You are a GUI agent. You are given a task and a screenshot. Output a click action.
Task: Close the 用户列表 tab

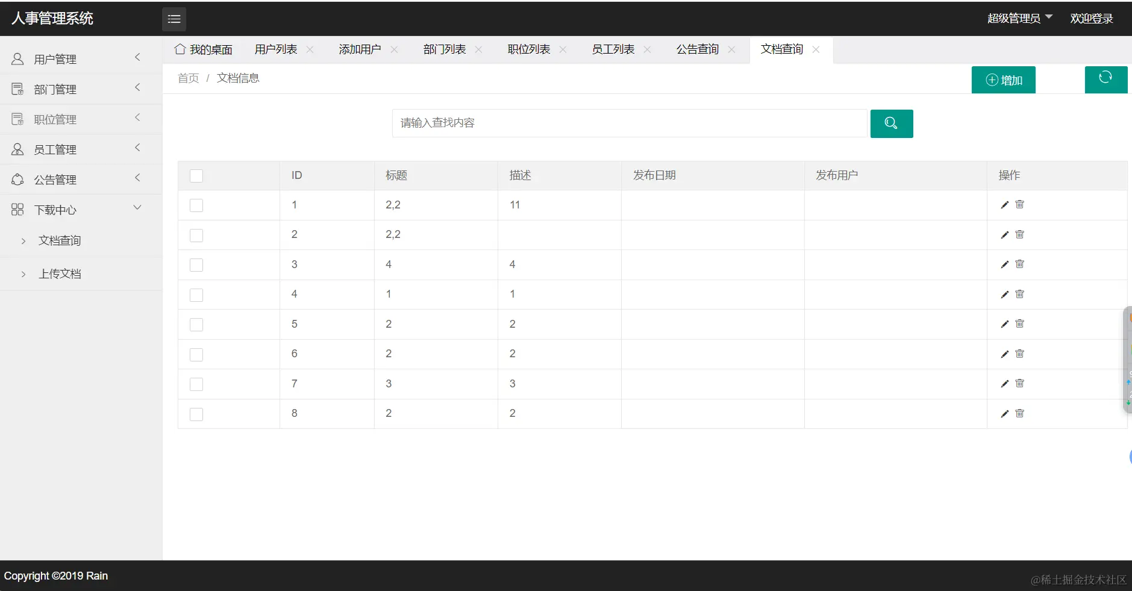click(310, 49)
